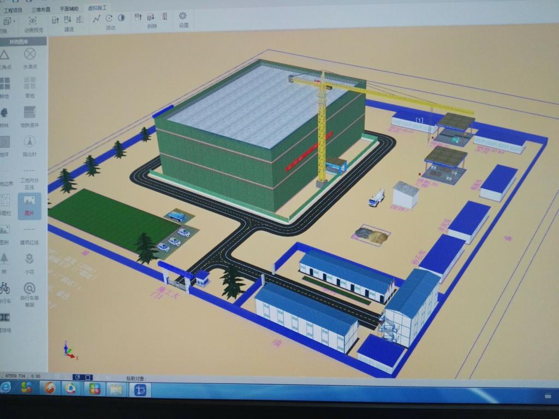
Task: Open Internet Explorer from the taskbar
Action: pyautogui.click(x=6, y=388)
